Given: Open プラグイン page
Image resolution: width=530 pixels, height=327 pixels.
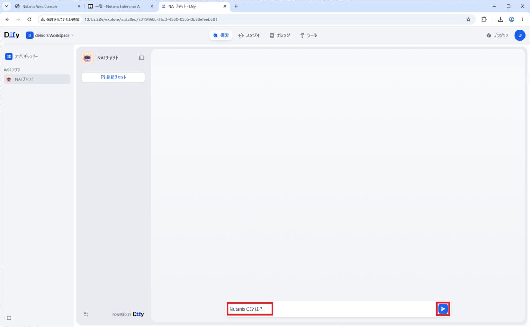Looking at the screenshot, I should 497,35.
